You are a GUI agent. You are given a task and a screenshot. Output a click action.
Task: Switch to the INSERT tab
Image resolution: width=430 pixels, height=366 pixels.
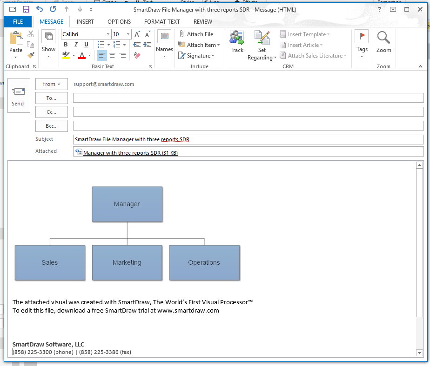[x=85, y=22]
